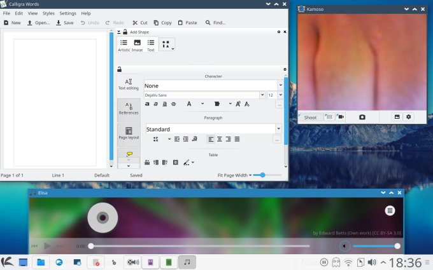Viewport: 433px width, 270px height.
Task: Open the Kamoso photo gallery icon
Action: tap(397, 117)
